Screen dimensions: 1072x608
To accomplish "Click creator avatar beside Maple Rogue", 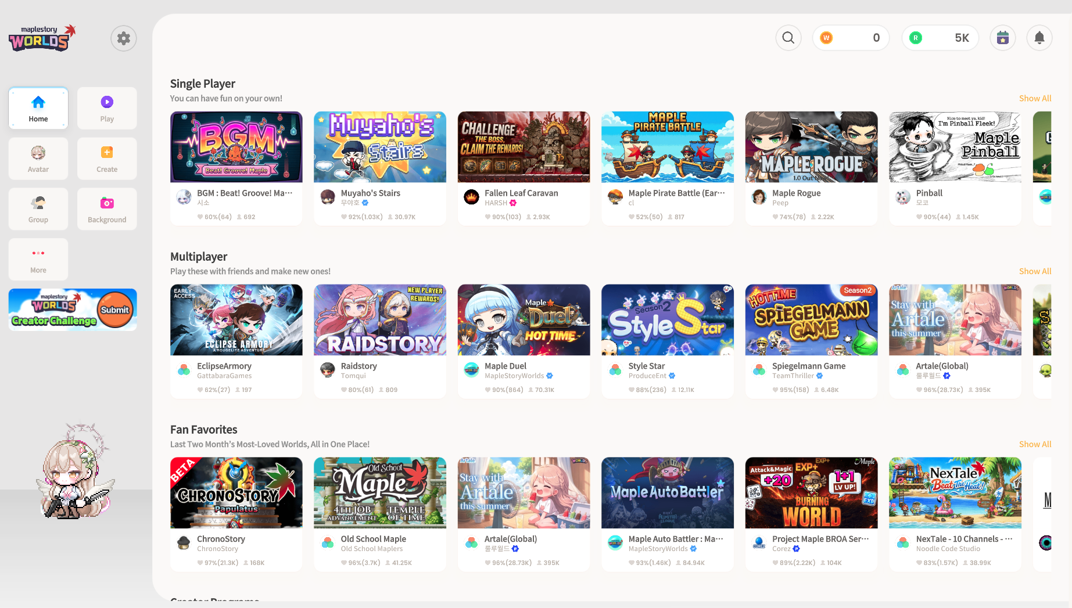I will point(759,197).
